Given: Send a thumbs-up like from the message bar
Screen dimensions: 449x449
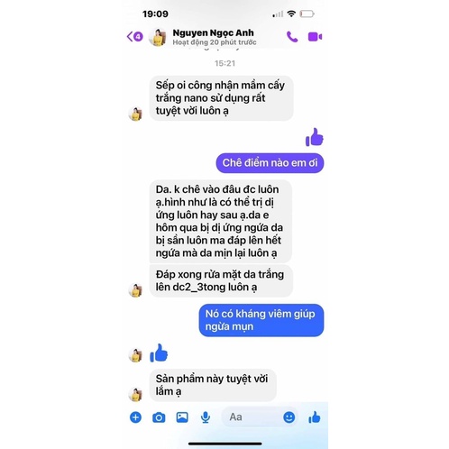Looking at the screenshot, I should pyautogui.click(x=315, y=417).
